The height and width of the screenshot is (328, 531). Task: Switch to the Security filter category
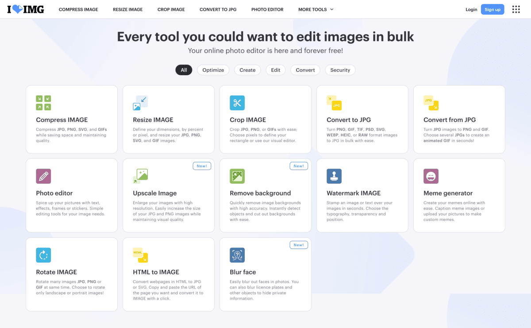340,70
